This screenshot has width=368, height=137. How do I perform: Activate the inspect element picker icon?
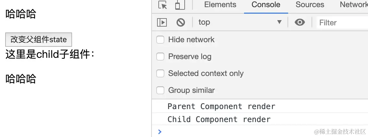click(x=162, y=5)
